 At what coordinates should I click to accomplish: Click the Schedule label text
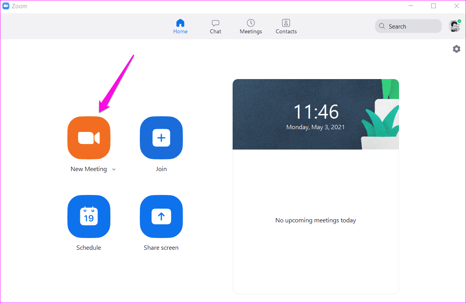89,247
